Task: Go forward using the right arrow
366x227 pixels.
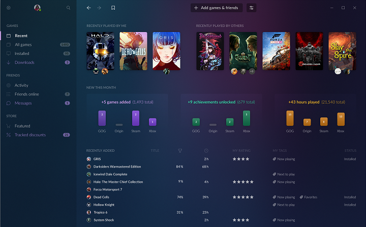Action: 99,8
